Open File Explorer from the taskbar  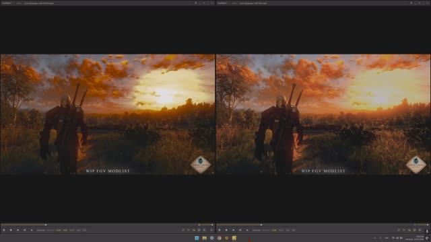pyautogui.click(x=204, y=238)
